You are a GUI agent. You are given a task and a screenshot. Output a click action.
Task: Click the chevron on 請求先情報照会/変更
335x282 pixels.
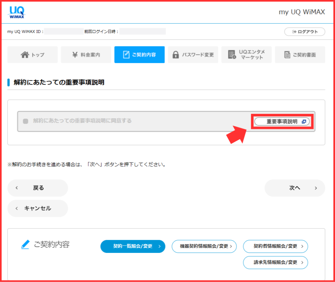(x=302, y=262)
